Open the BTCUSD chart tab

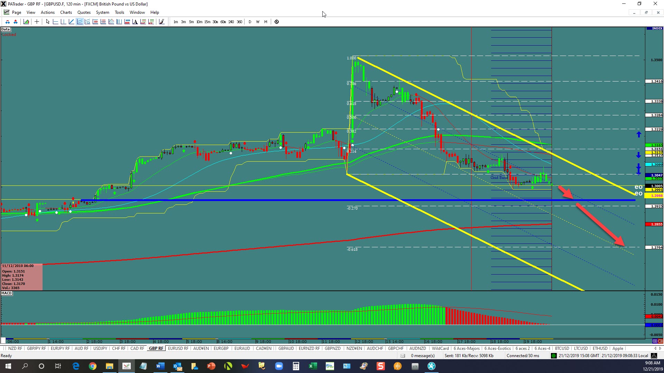(562, 348)
